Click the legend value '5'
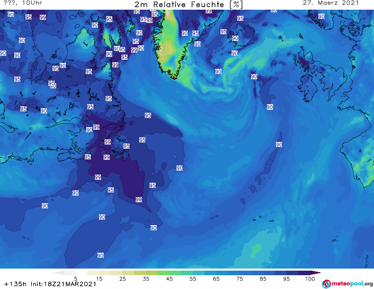 click(x=76, y=279)
